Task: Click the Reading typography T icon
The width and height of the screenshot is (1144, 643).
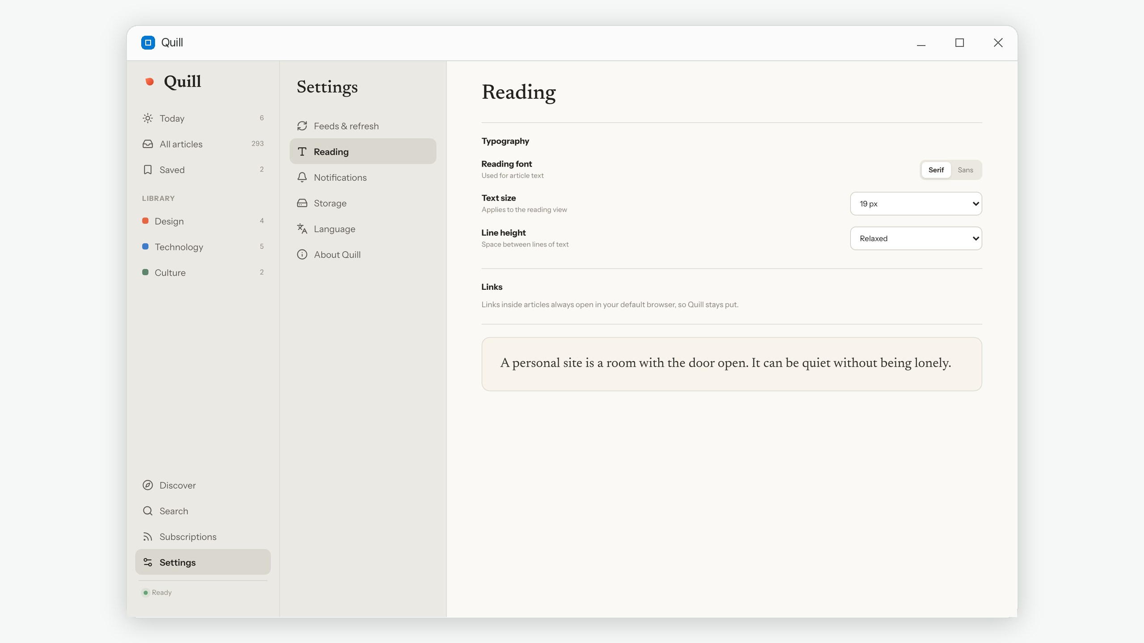Action: pos(302,152)
